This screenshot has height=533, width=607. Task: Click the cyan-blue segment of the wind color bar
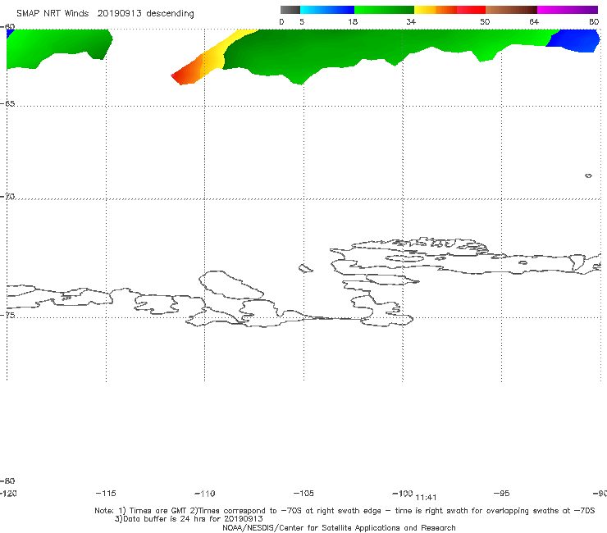coord(327,10)
